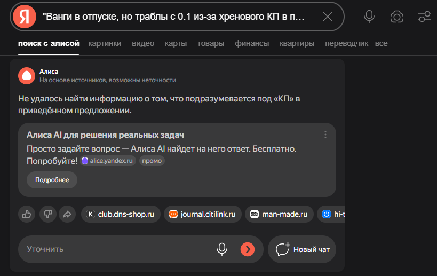Start voice search with the top microphone
437x276 pixels.
(369, 17)
